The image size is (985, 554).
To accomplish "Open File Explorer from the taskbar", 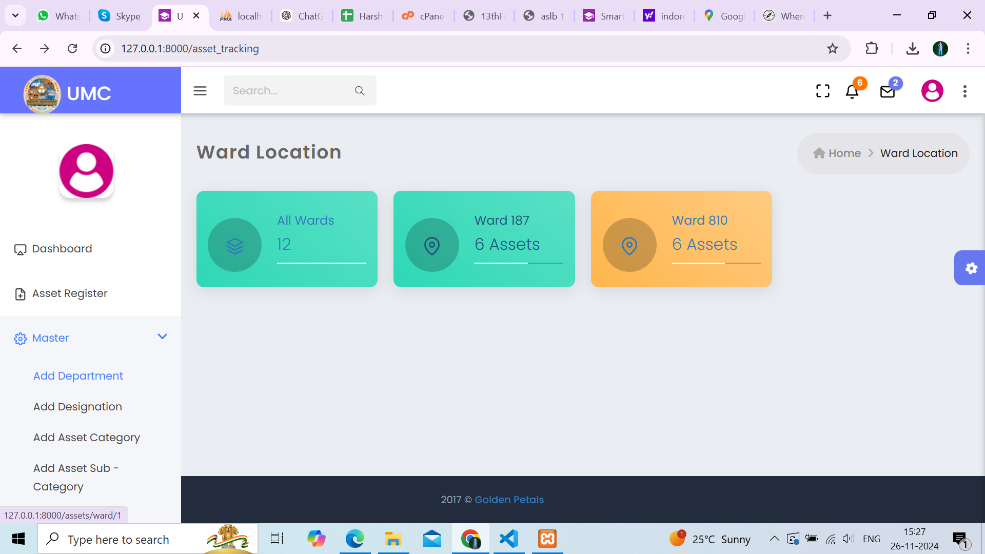I will pos(393,539).
